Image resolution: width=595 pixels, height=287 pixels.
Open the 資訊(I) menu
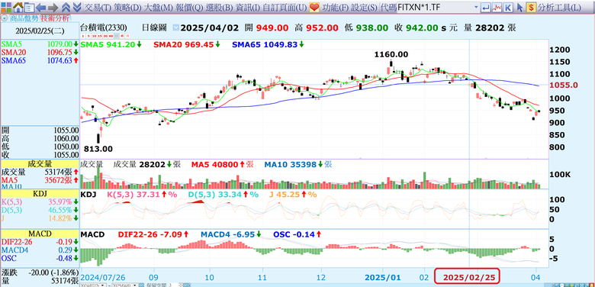point(248,7)
